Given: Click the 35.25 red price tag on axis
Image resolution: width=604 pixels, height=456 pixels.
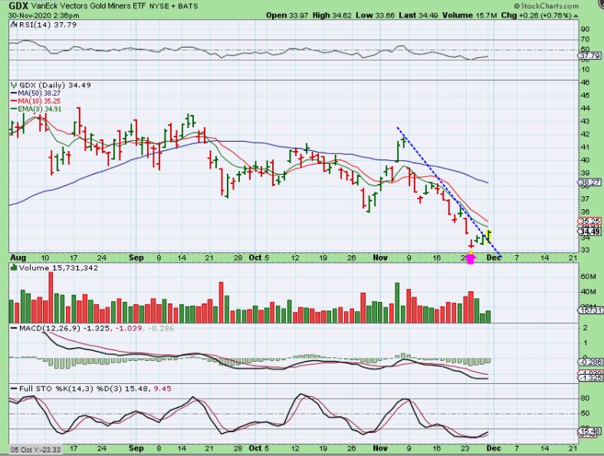Looking at the screenshot, I should point(589,221).
